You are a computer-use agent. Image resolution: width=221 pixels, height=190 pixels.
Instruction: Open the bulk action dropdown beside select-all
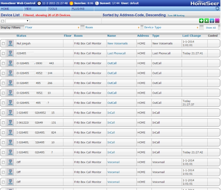click(x=17, y=21)
